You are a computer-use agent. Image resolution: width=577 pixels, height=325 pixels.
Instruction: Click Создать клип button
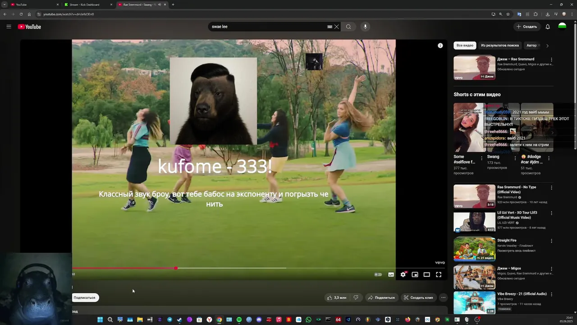tap(418, 297)
